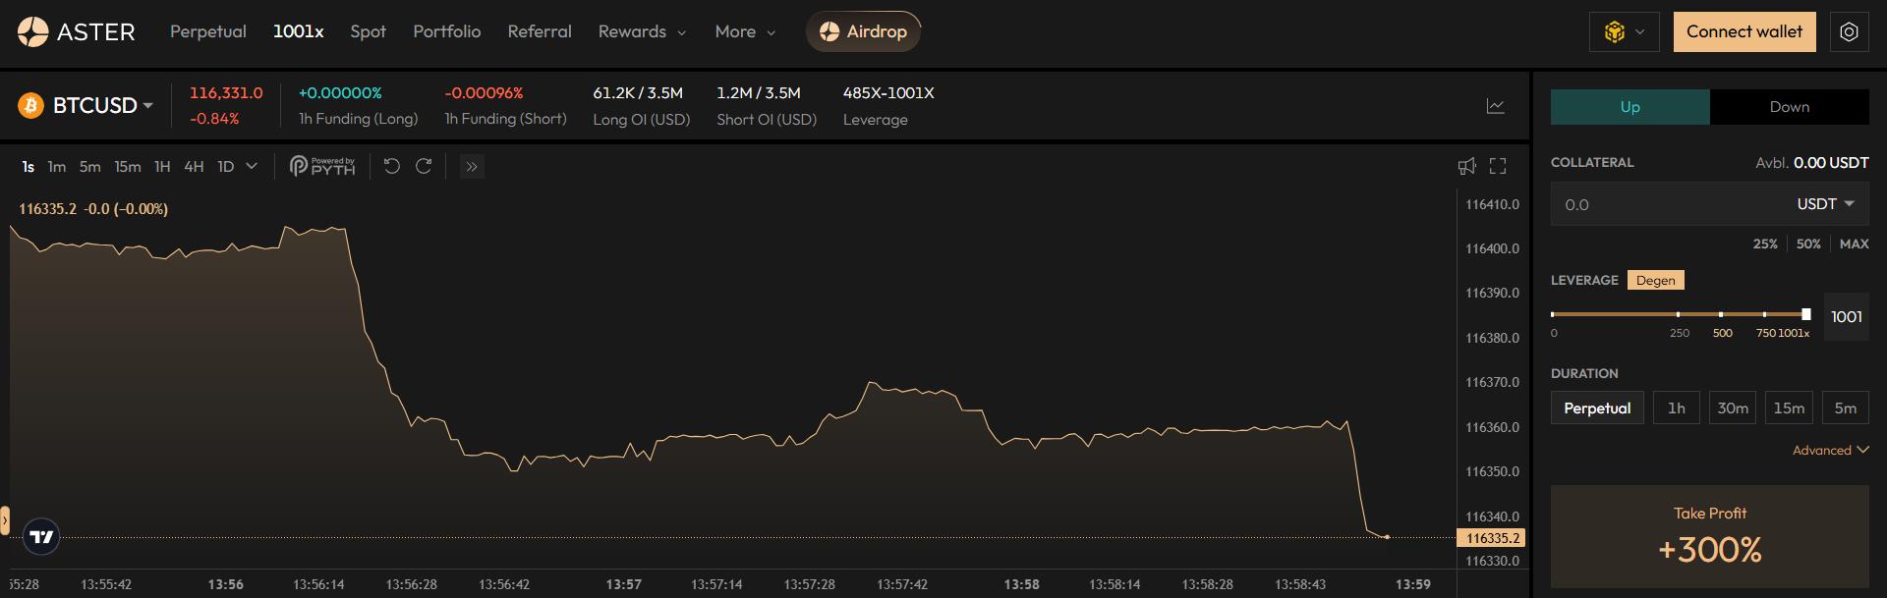Image resolution: width=1887 pixels, height=598 pixels.
Task: Switch to the Down direction
Action: [x=1789, y=107]
